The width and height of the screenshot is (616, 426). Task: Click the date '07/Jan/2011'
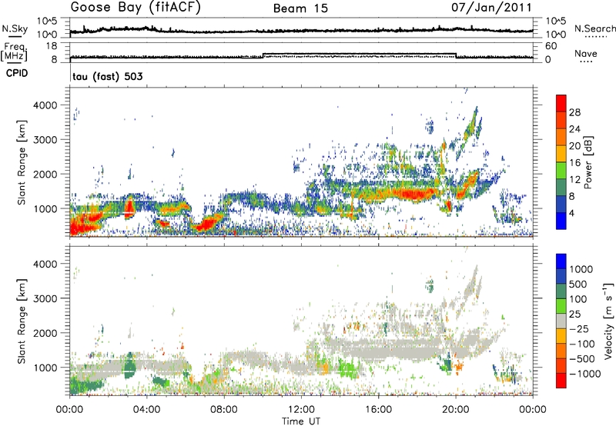491,8
